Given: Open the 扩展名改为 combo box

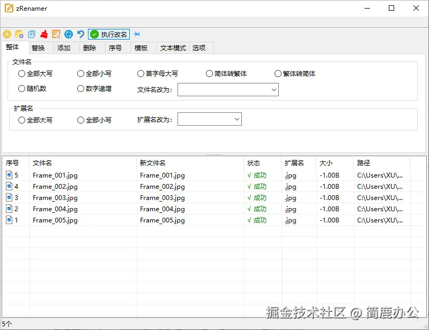Looking at the screenshot, I should pyautogui.click(x=210, y=119).
